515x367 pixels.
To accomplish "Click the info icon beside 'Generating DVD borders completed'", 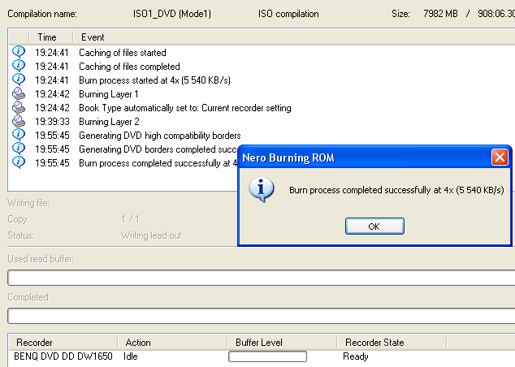I will [x=19, y=149].
